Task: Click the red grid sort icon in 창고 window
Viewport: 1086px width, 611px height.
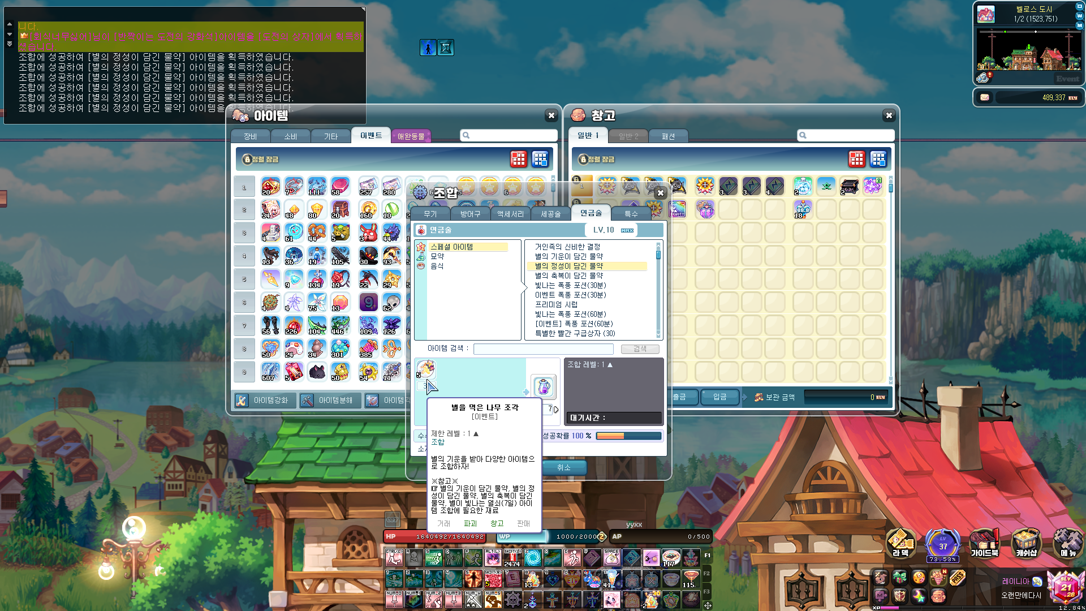Action: [856, 159]
